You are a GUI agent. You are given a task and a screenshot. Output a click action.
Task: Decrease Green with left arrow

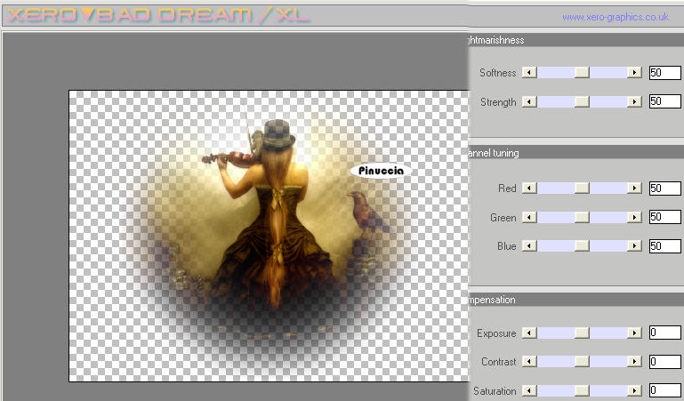529,217
